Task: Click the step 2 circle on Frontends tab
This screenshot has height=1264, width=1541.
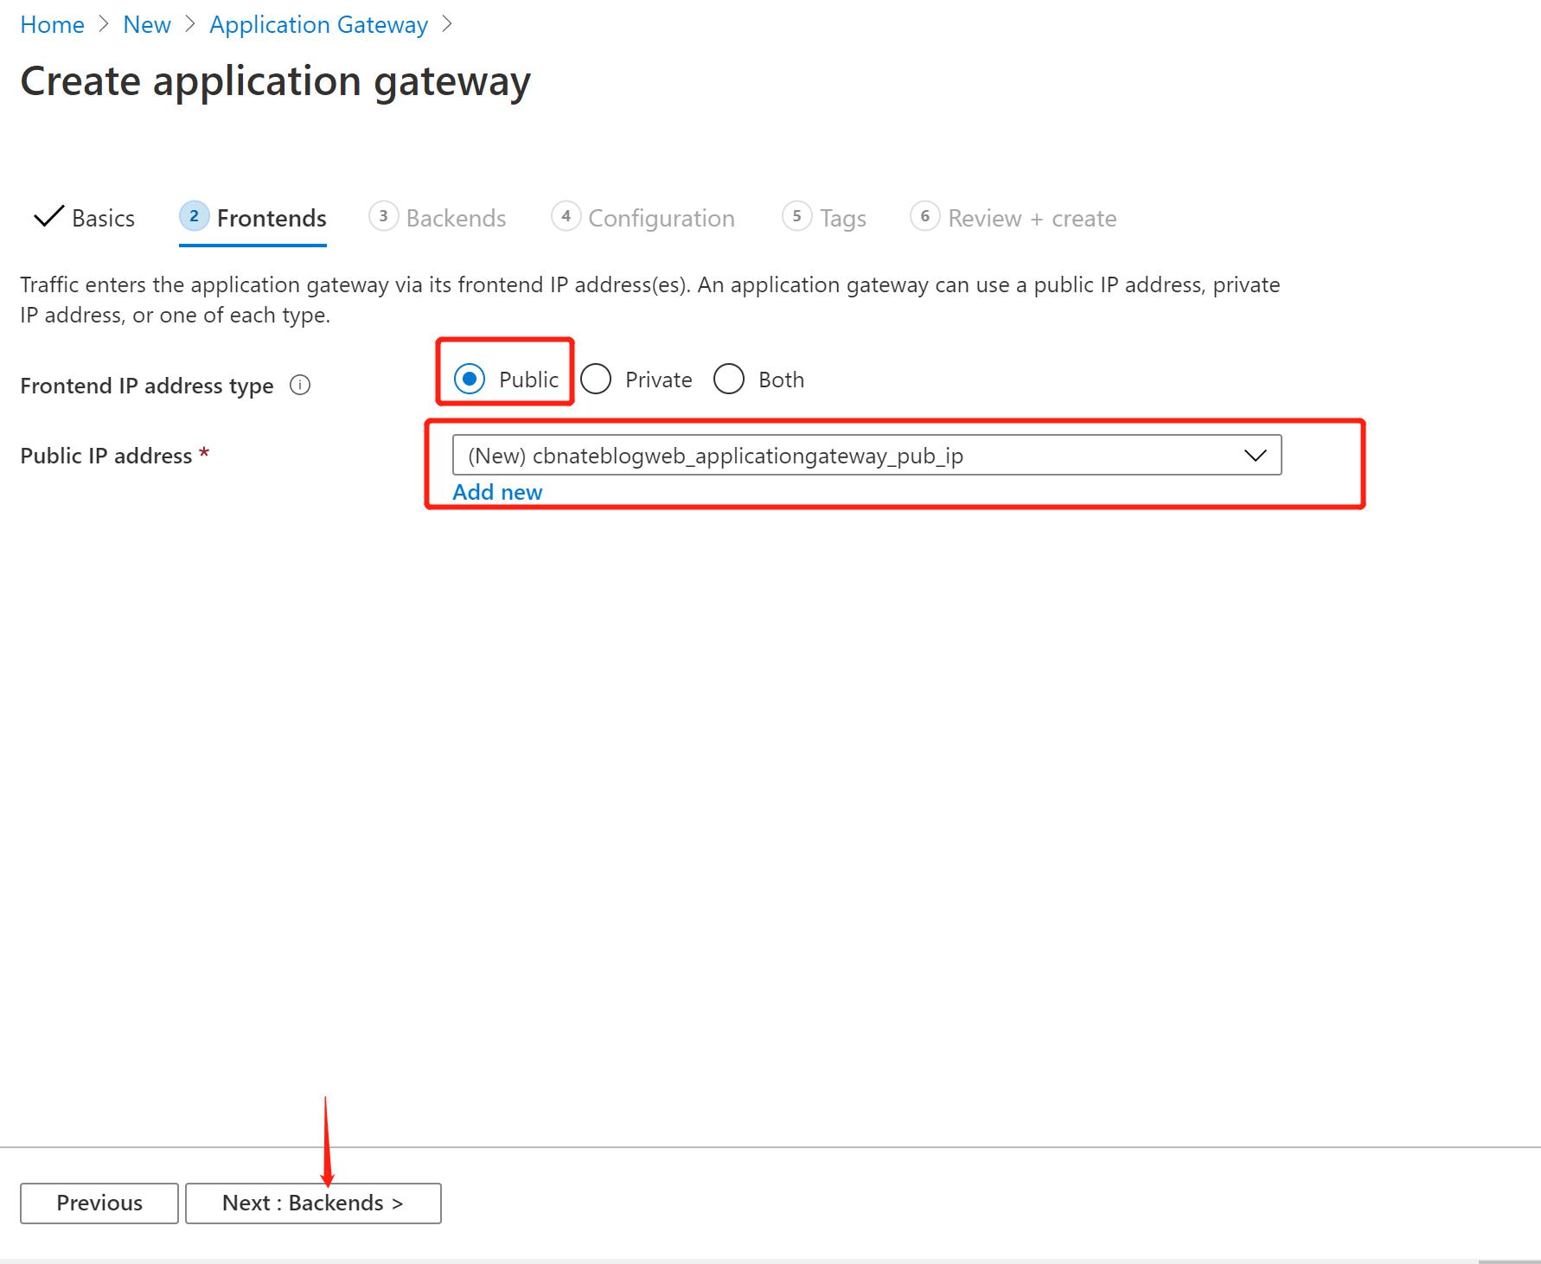Action: 194,217
